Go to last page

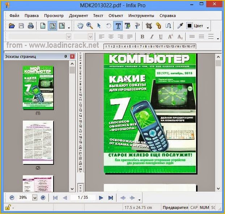click(111, 198)
